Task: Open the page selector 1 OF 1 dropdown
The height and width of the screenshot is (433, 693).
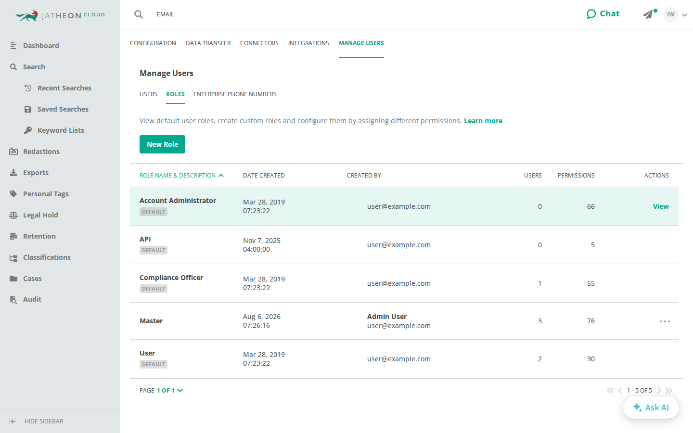Action: point(170,391)
